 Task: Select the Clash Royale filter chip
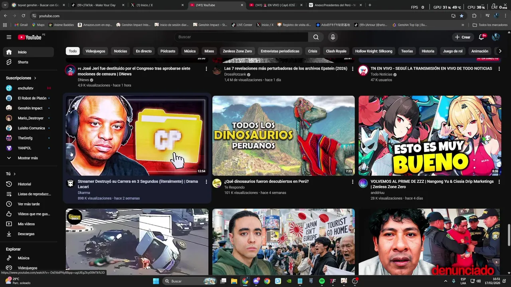pyautogui.click(x=336, y=51)
